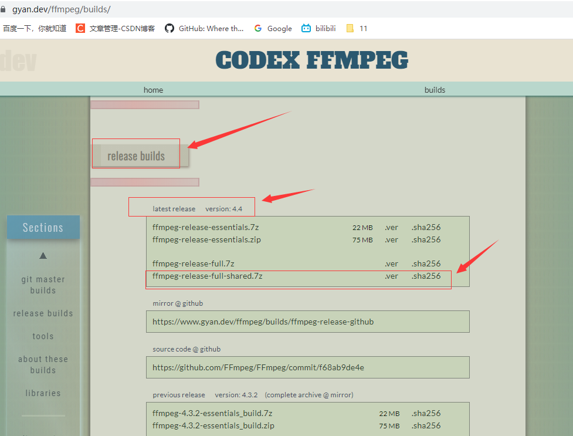This screenshot has height=436, width=573.
Task: Download ffmpeg-4.3.2-essentials_build.7z
Action: [212, 413]
